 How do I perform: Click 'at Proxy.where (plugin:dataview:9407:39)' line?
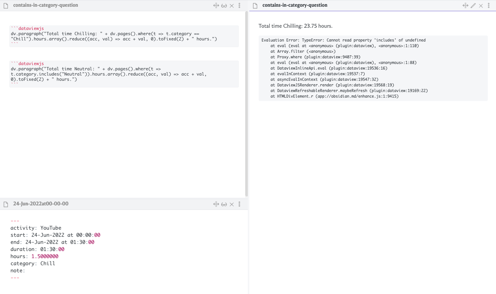(316, 57)
